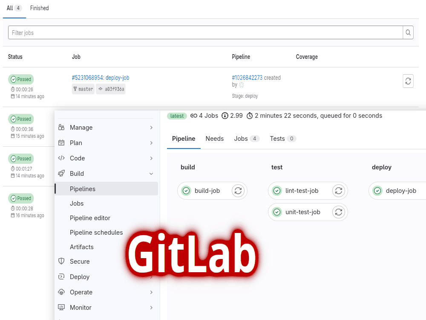The width and height of the screenshot is (426, 320).
Task: Open Artifacts menu item
Action: 81,247
